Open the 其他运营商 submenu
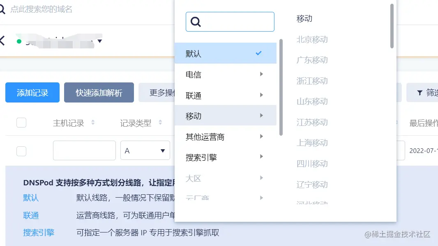This screenshot has width=438, height=246. click(x=226, y=136)
